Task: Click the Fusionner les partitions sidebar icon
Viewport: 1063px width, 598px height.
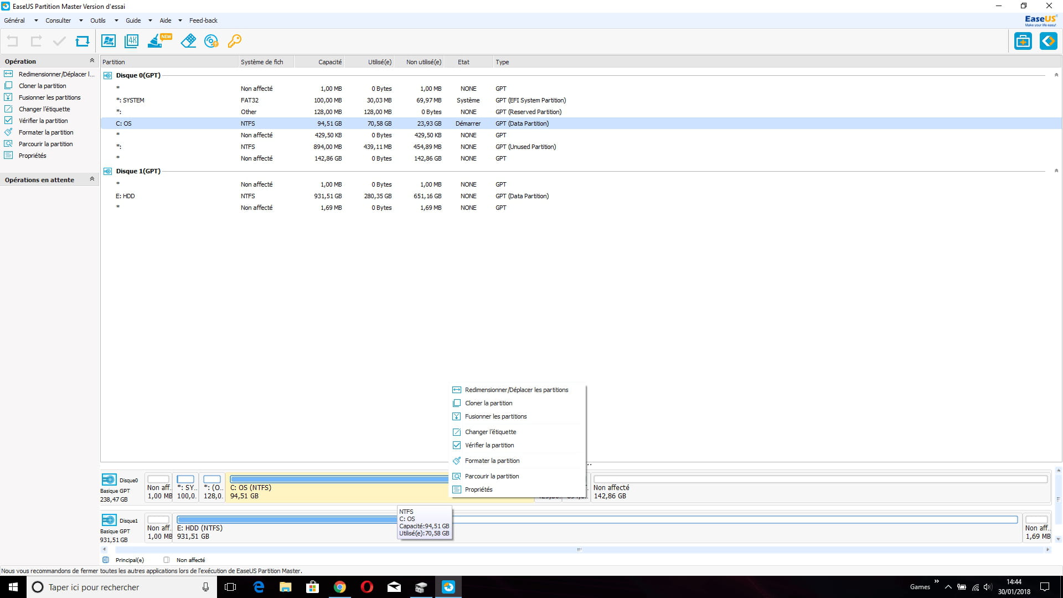Action: 8,97
